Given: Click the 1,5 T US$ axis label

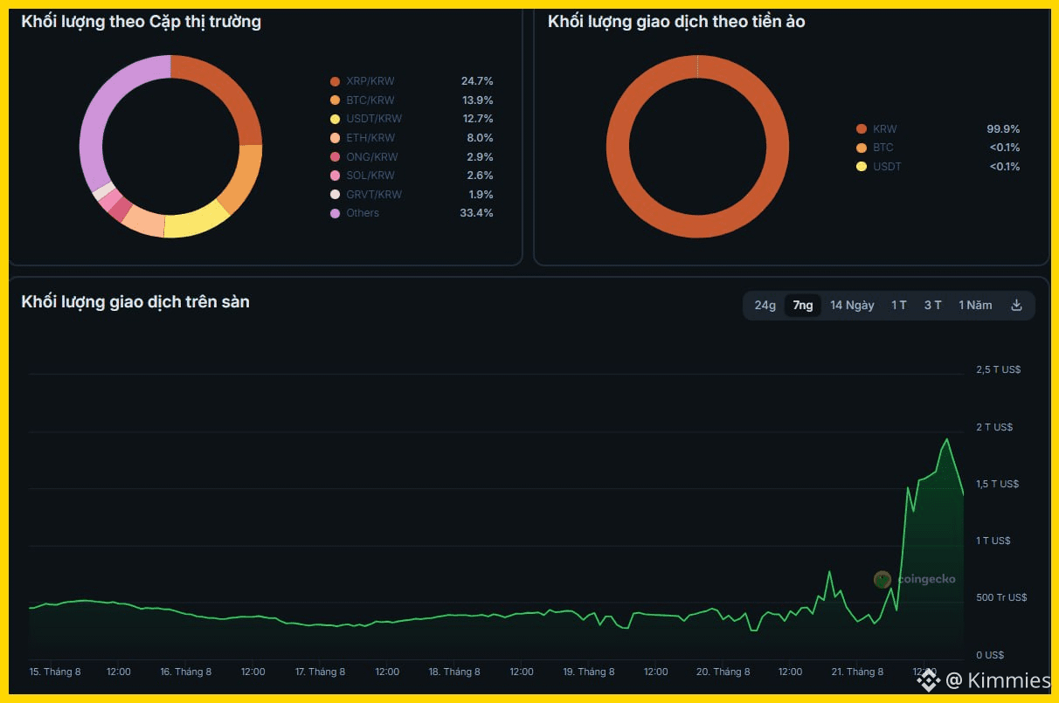Looking at the screenshot, I should (x=998, y=484).
